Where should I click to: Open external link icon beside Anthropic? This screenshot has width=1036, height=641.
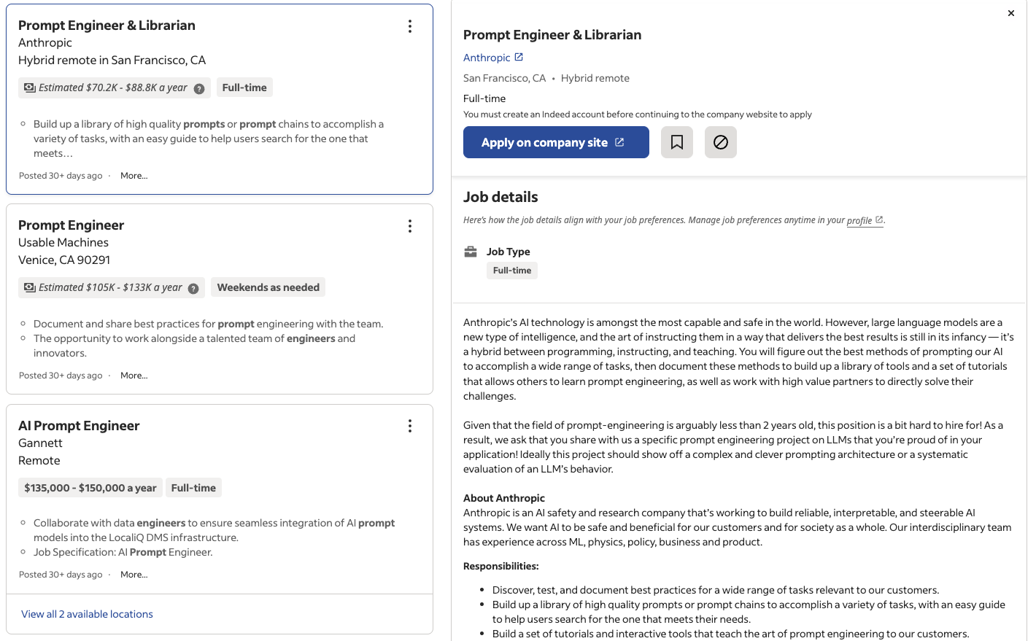coord(519,57)
